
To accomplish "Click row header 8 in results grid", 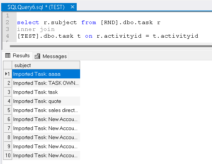I will (8, 137).
